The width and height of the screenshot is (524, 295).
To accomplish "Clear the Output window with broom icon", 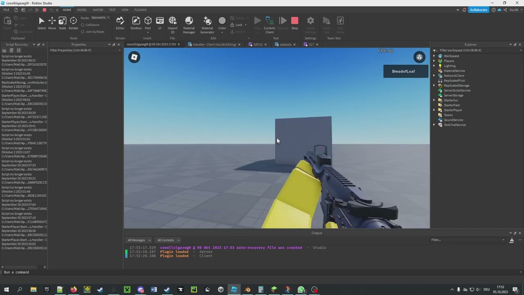I will pyautogui.click(x=511, y=241).
